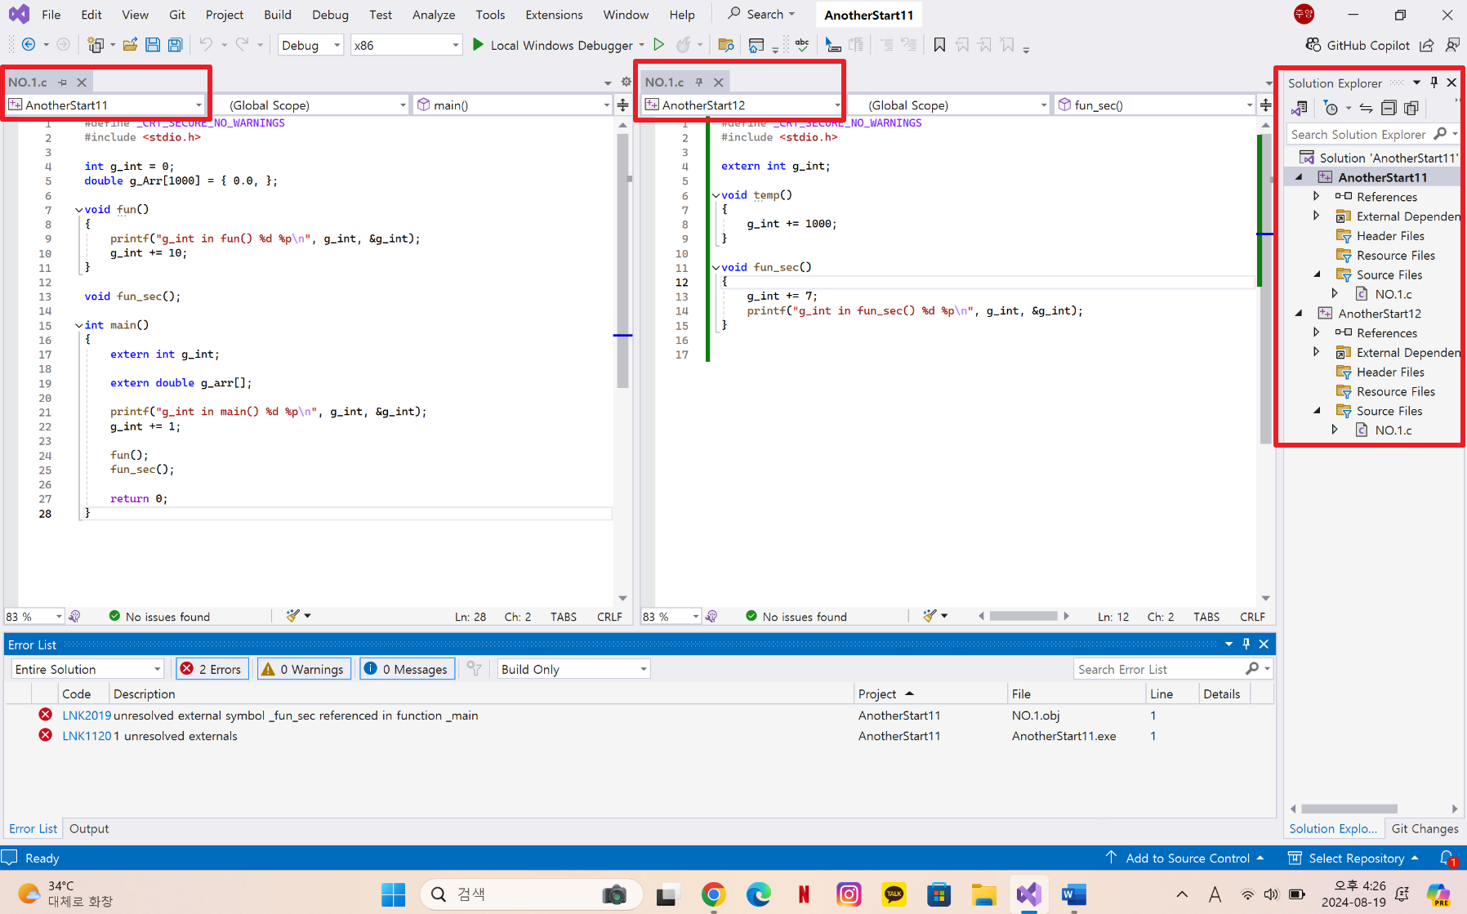Click the Search Solution Explorer field
The height and width of the screenshot is (914, 1467).
(x=1358, y=134)
